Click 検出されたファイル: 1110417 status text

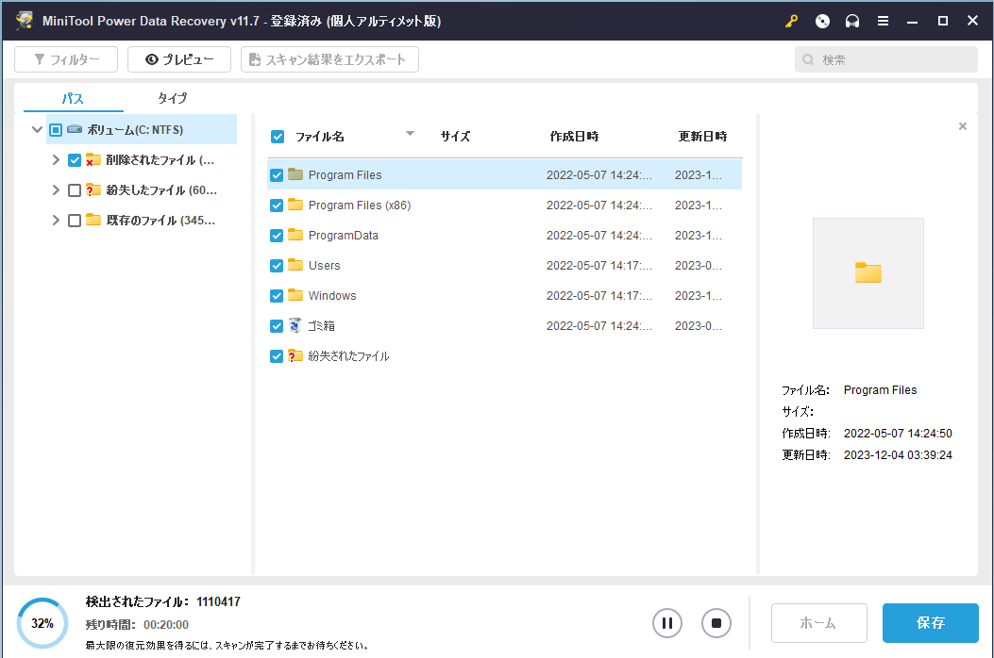[x=163, y=601]
